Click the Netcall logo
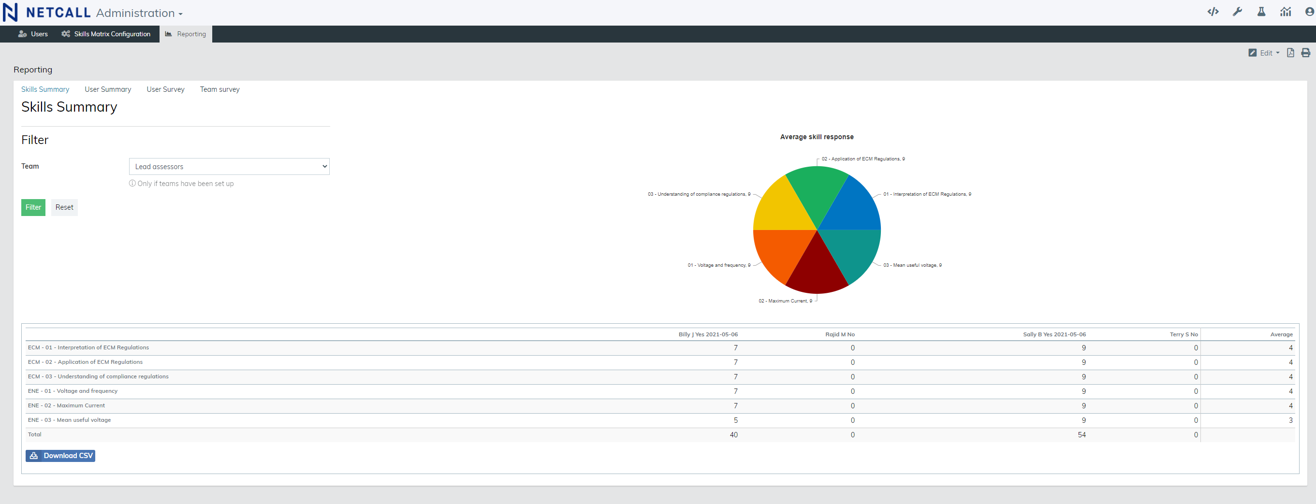 pyautogui.click(x=46, y=12)
